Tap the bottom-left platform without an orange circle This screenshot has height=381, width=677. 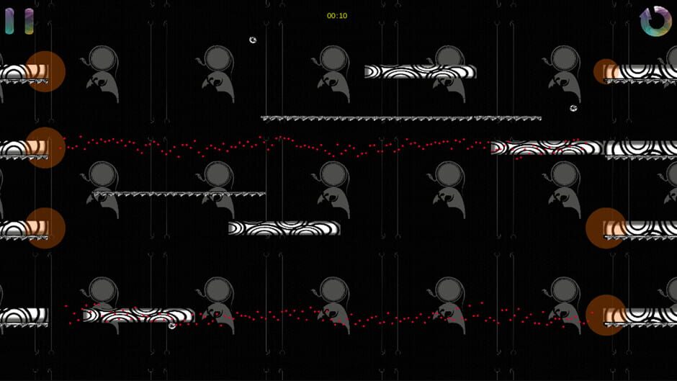pos(23,315)
